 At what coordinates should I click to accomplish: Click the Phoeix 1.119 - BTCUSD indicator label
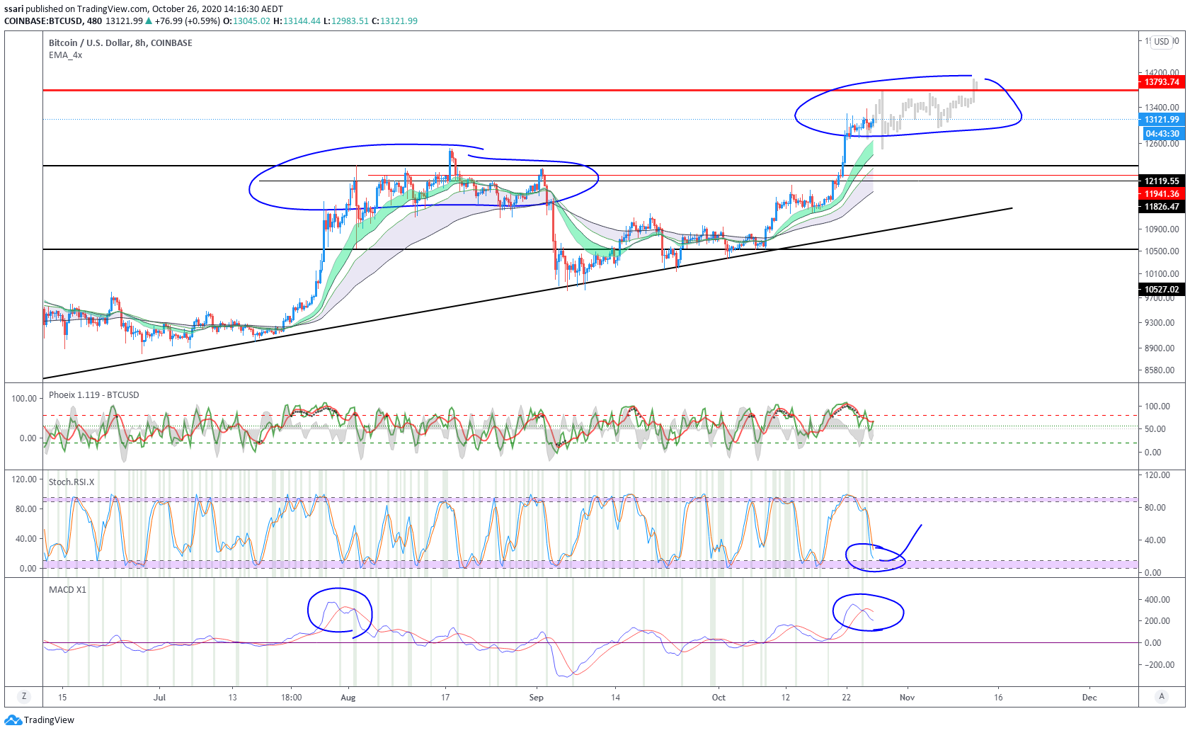pyautogui.click(x=93, y=395)
